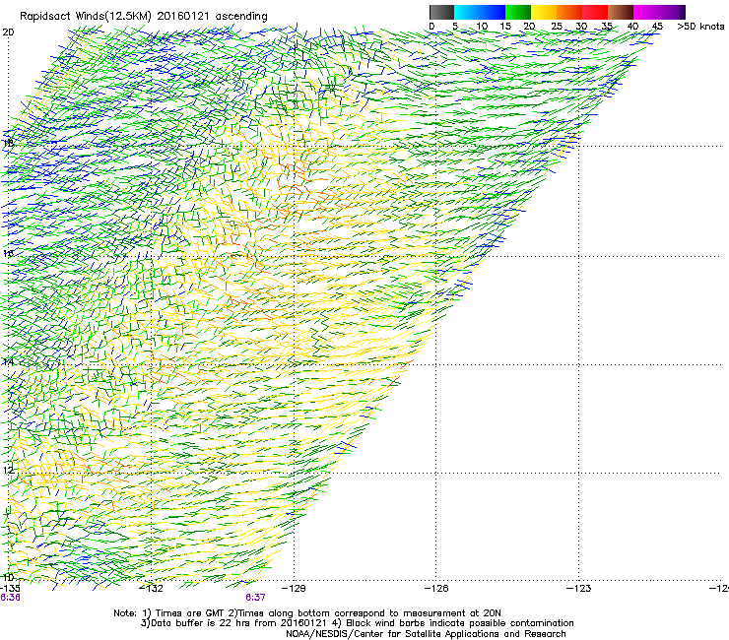Click the 15 label under the color scale
The height and width of the screenshot is (640, 729).
coord(505,27)
